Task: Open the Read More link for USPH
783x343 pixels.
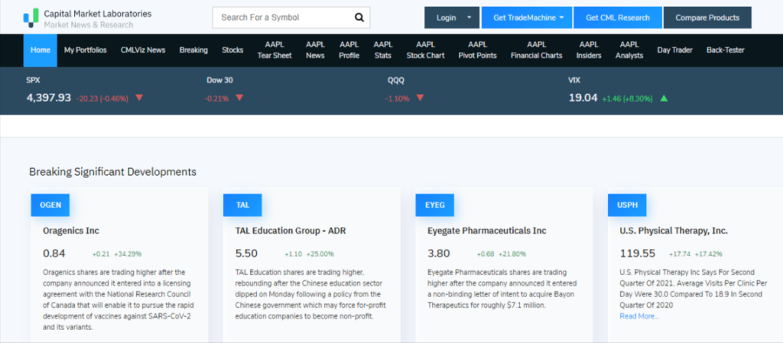Action: coord(639,316)
